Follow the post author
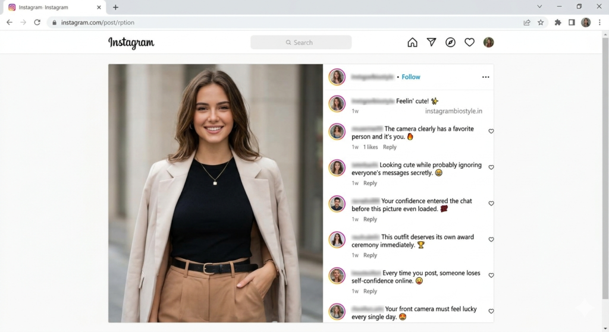 pos(411,77)
